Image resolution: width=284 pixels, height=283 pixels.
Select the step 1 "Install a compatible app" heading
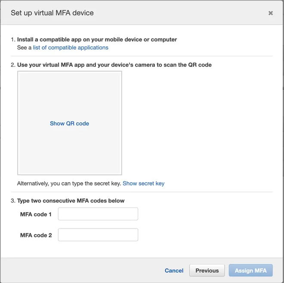point(97,40)
